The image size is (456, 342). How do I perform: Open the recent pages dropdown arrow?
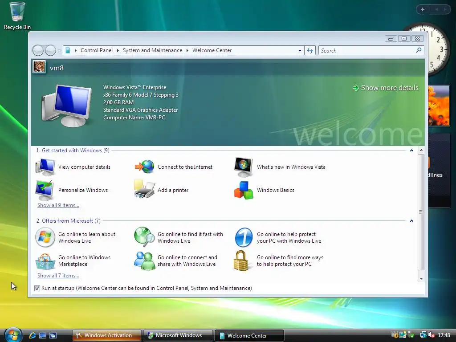pyautogui.click(x=59, y=51)
